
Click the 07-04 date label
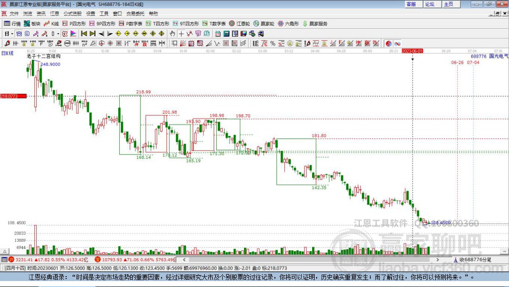[x=473, y=62]
